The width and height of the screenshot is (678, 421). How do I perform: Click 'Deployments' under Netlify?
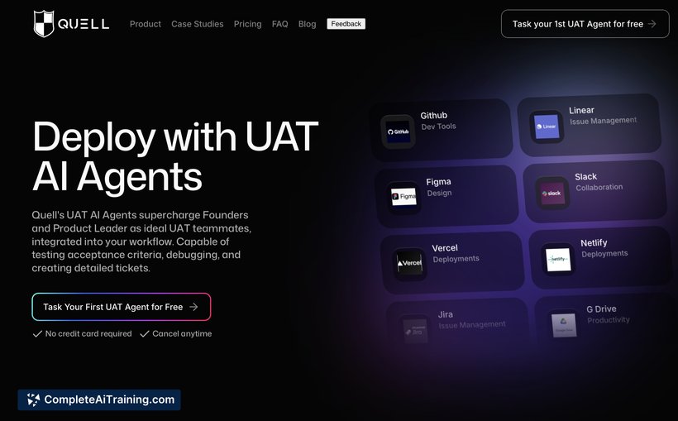click(x=604, y=254)
